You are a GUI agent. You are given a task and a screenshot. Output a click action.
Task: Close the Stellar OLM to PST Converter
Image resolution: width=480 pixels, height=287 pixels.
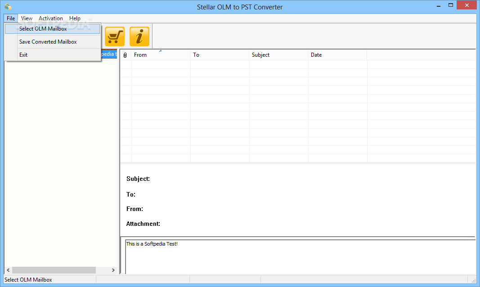pyautogui.click(x=467, y=5)
